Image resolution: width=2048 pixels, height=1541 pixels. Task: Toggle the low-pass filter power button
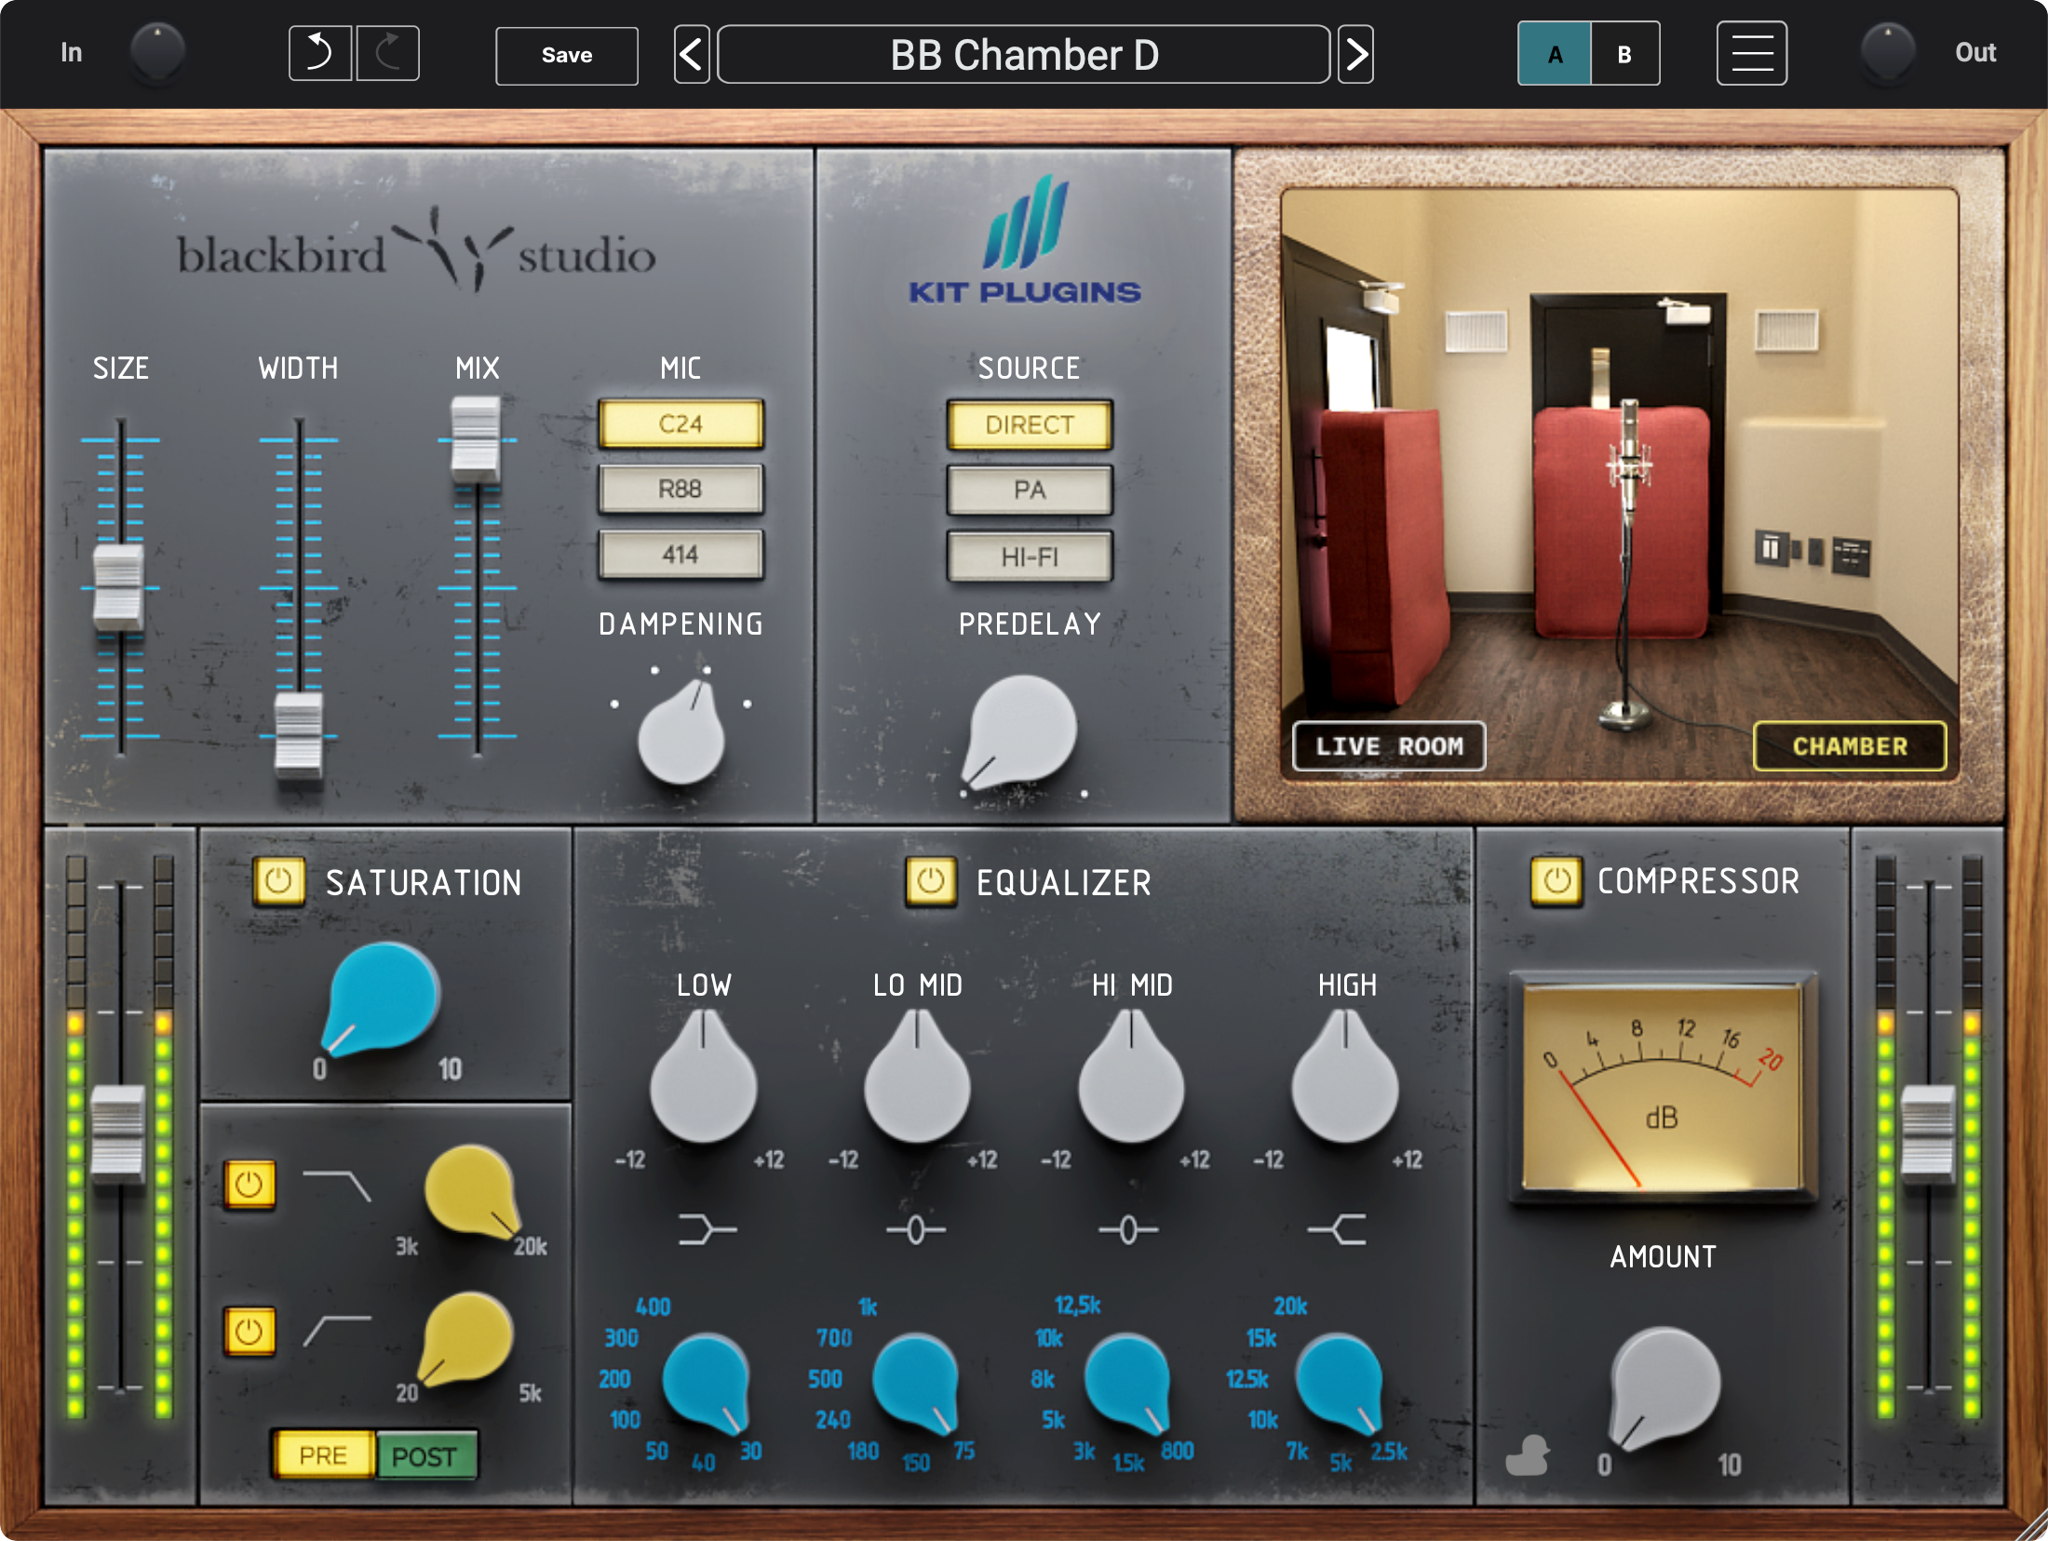(x=249, y=1185)
